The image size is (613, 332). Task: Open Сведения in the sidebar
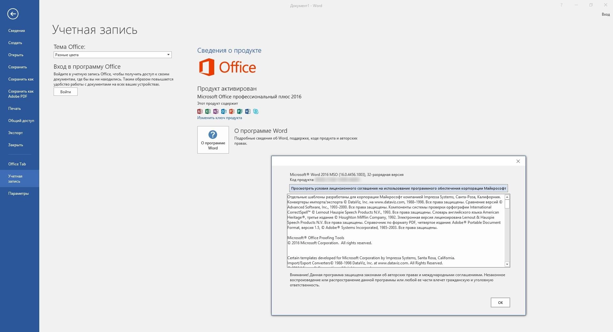pos(17,31)
